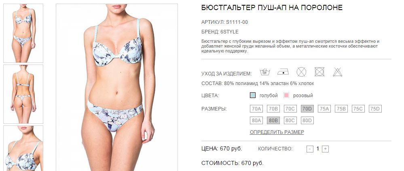Screen dimensions: 404x171
Task: Choose size 70A
Action: (x=256, y=109)
